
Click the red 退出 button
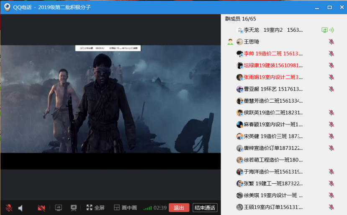pyautogui.click(x=179, y=208)
